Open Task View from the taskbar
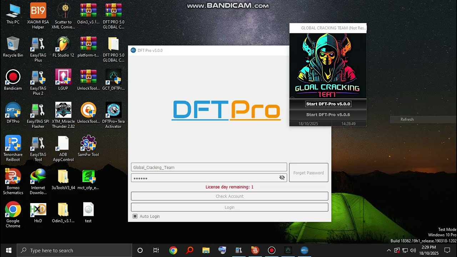The image size is (457, 257). pos(156,250)
